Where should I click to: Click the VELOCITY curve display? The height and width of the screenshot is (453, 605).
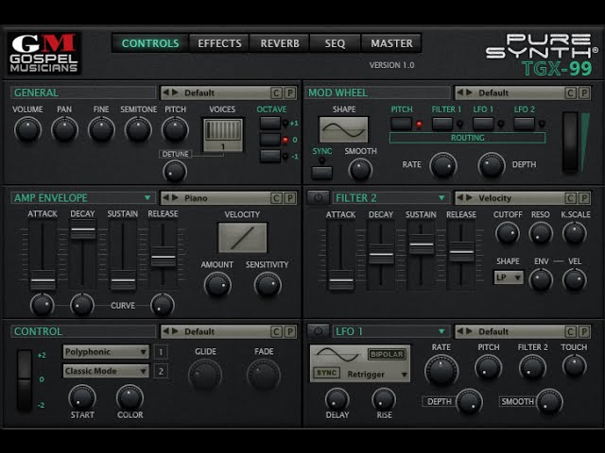(x=242, y=238)
